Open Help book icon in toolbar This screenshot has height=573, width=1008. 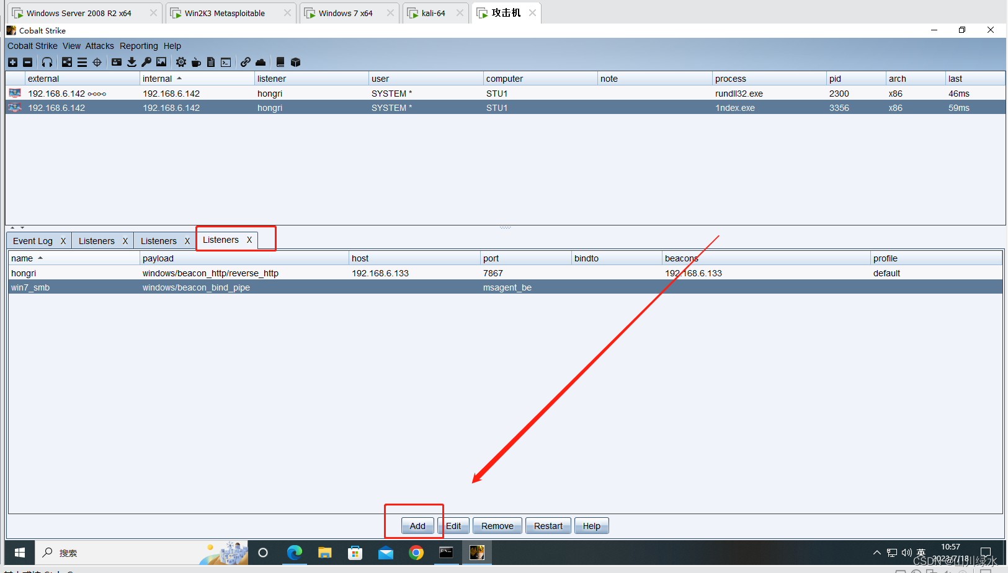click(280, 62)
